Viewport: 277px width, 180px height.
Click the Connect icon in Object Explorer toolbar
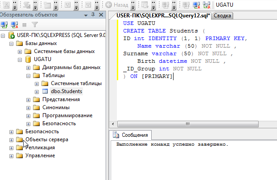coord(4,25)
